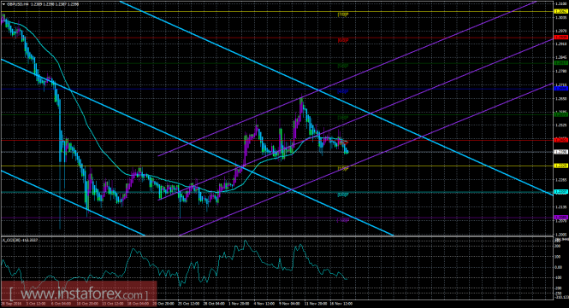Click the yellow price tag below the current price
This screenshot has width=569, height=308.
(560, 166)
